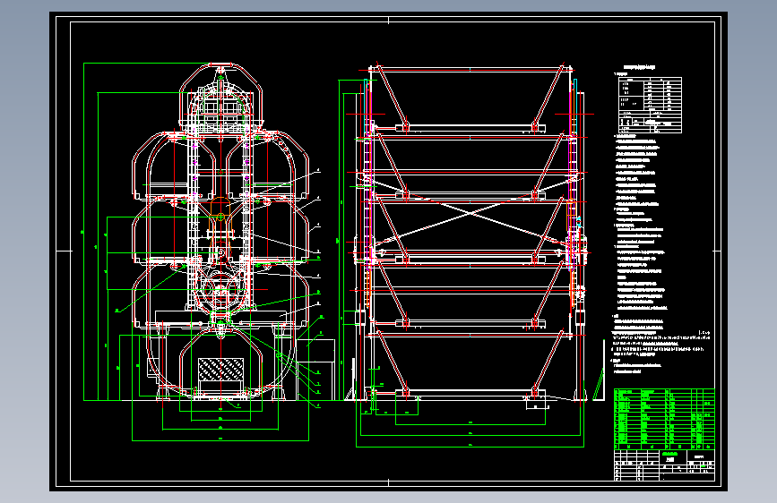Click the hatched rectangle in bottom car outline
The height and width of the screenshot is (503, 777).
click(x=220, y=368)
